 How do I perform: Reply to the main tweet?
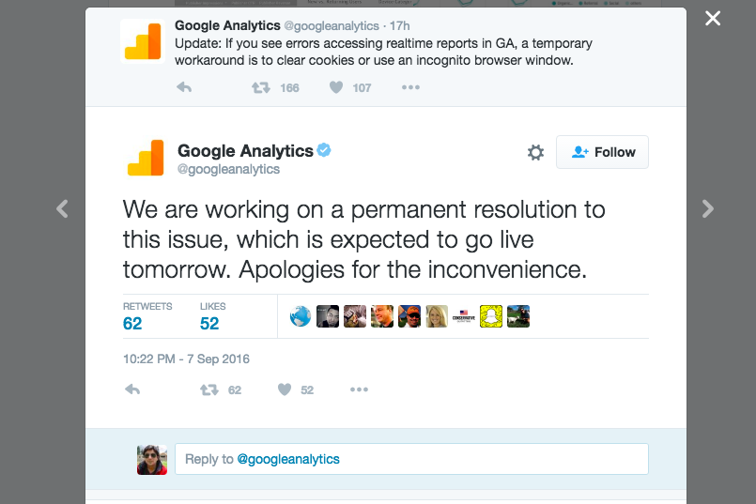point(132,389)
